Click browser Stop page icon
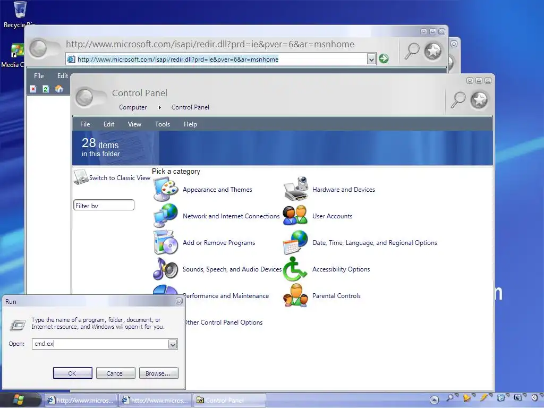 pos(33,89)
